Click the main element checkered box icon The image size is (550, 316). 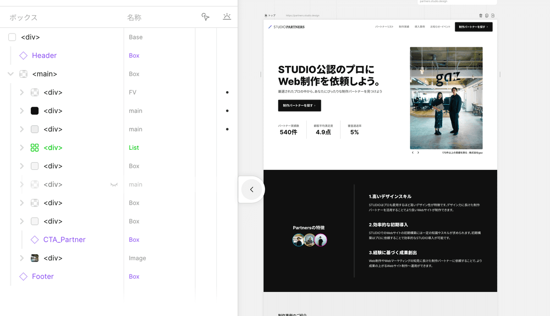[23, 74]
